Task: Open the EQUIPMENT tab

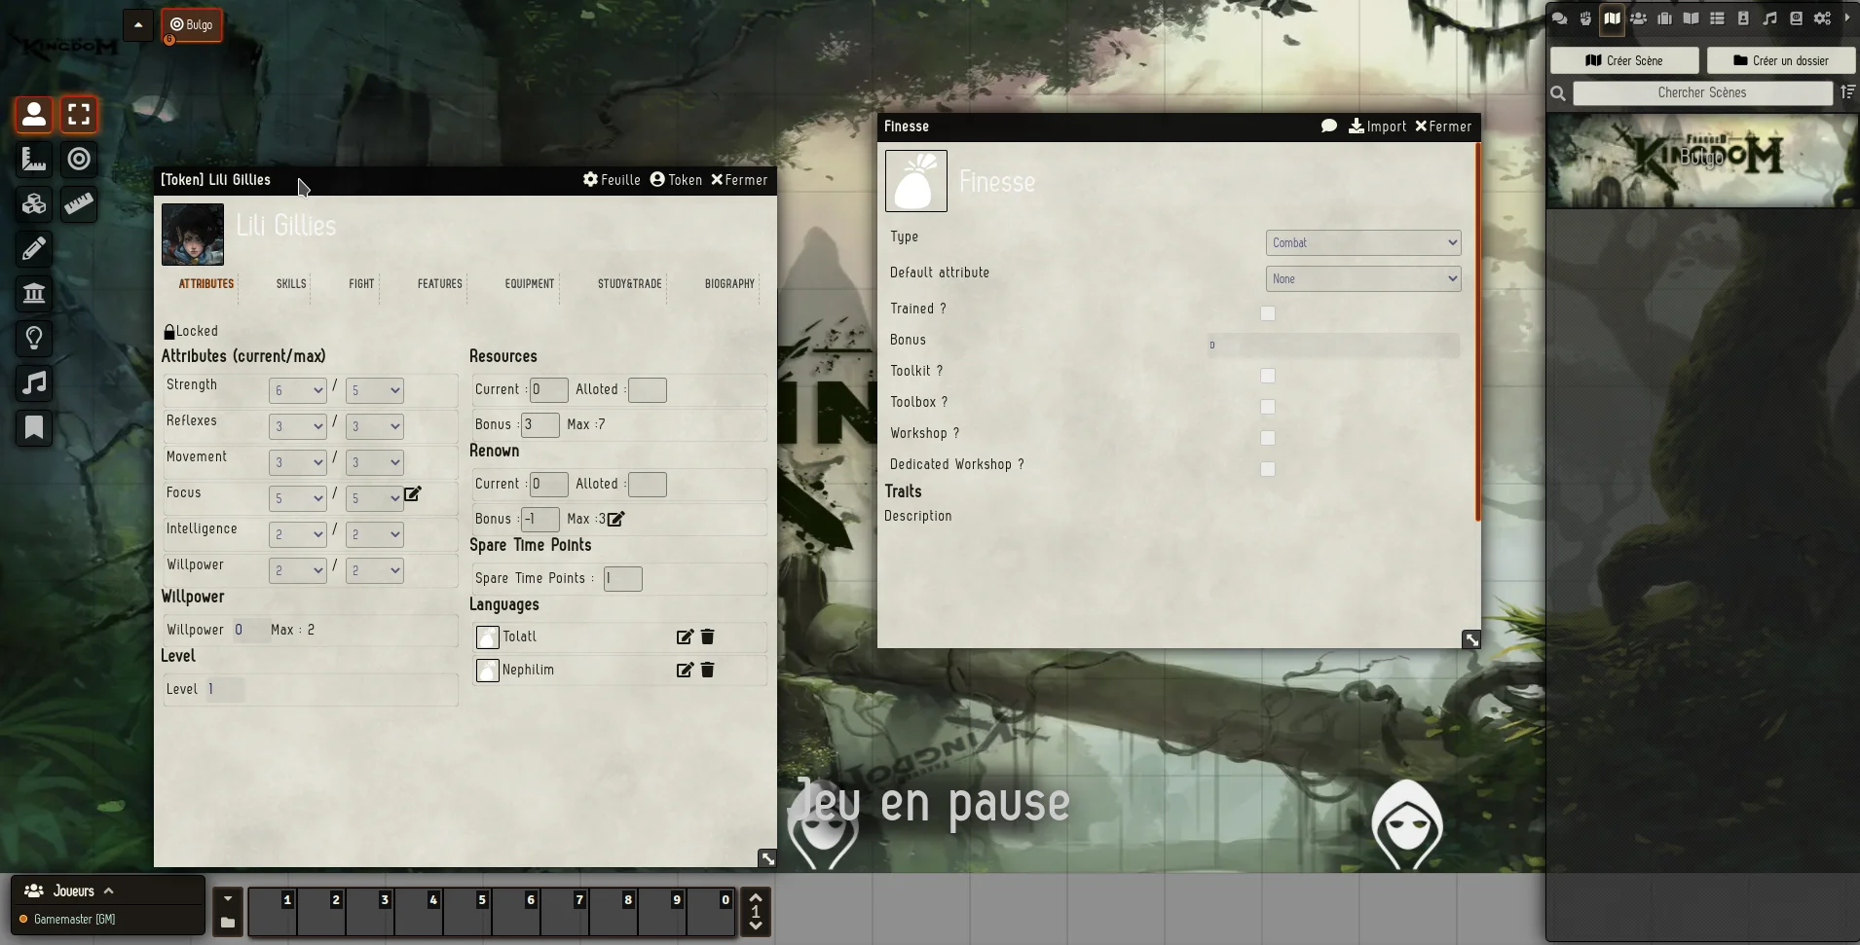Action: 529,284
